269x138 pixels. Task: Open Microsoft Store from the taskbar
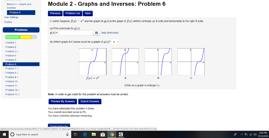pos(103,134)
